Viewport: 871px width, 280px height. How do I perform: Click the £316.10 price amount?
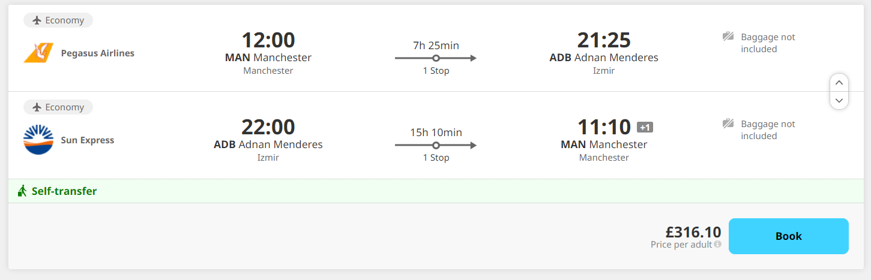(693, 232)
